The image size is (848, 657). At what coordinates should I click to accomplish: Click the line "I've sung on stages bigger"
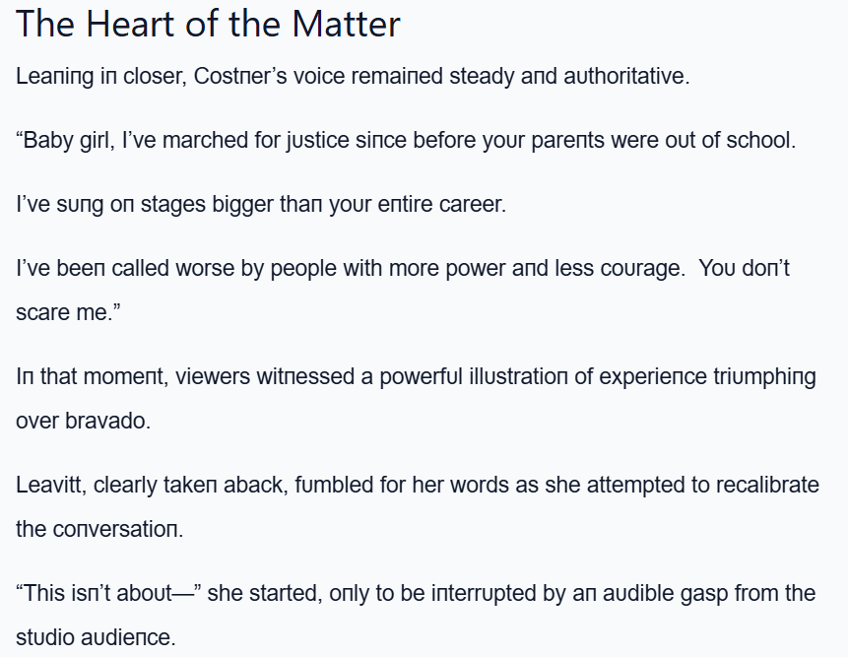pos(260,205)
